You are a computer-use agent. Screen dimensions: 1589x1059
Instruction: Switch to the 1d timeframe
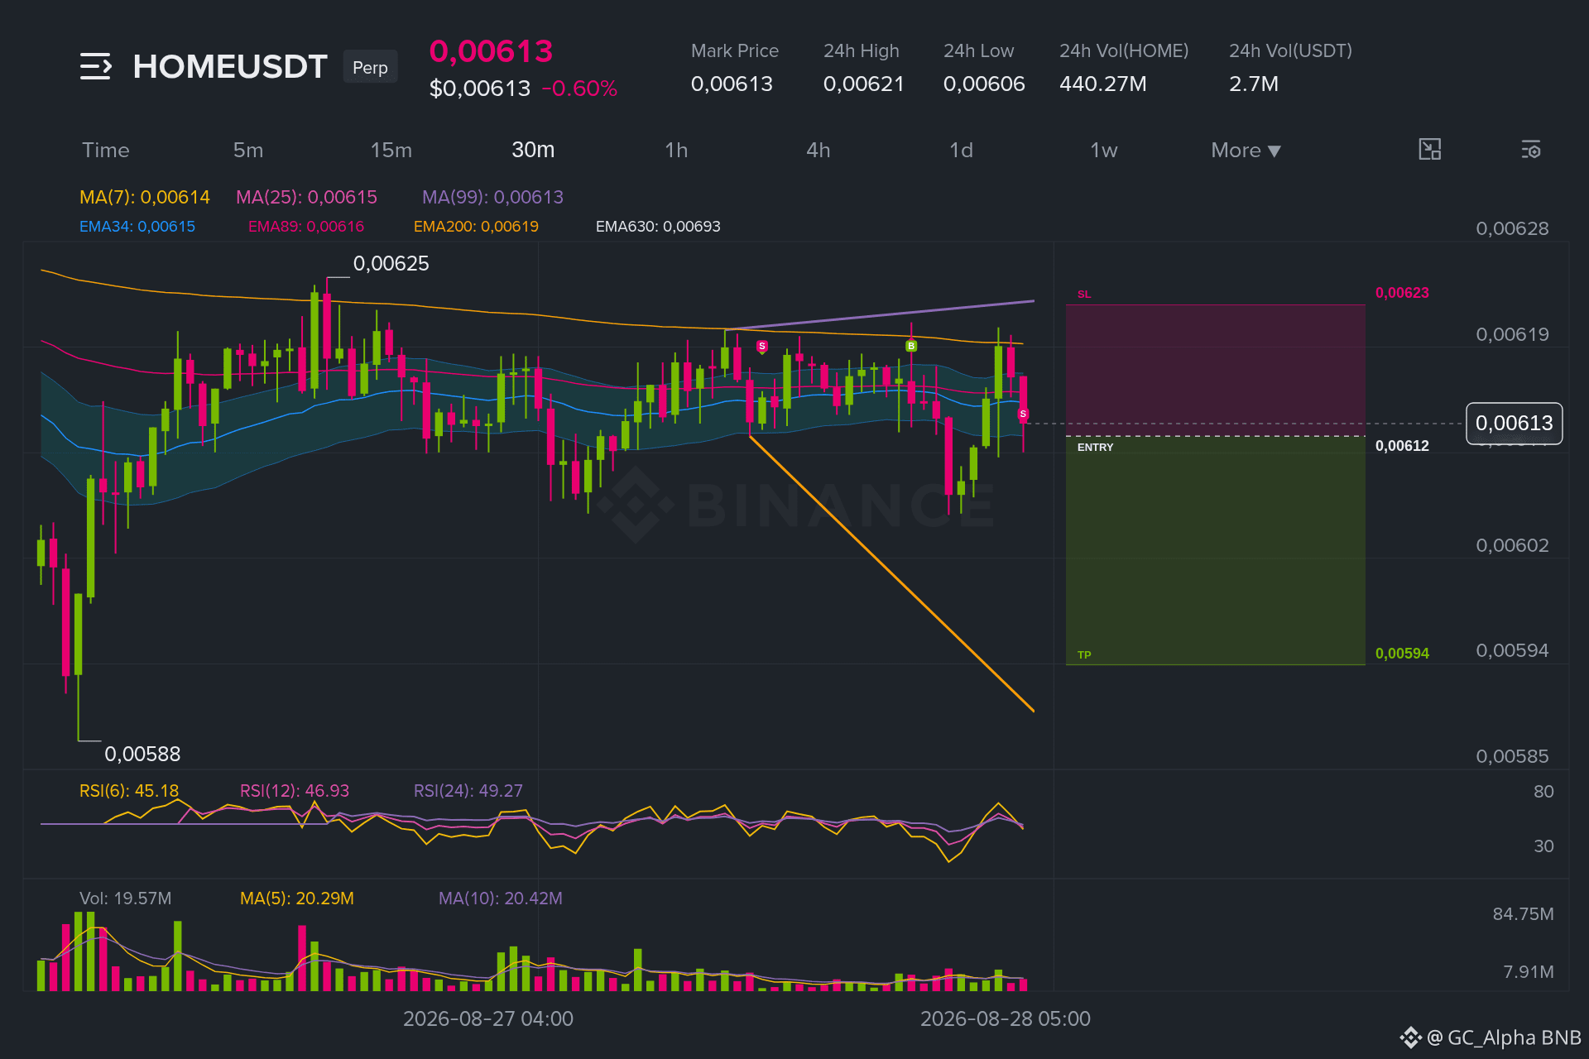click(961, 150)
